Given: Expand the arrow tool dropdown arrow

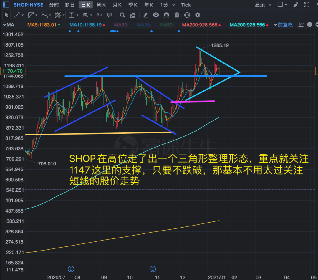Looking at the screenshot, I should pos(91,15).
